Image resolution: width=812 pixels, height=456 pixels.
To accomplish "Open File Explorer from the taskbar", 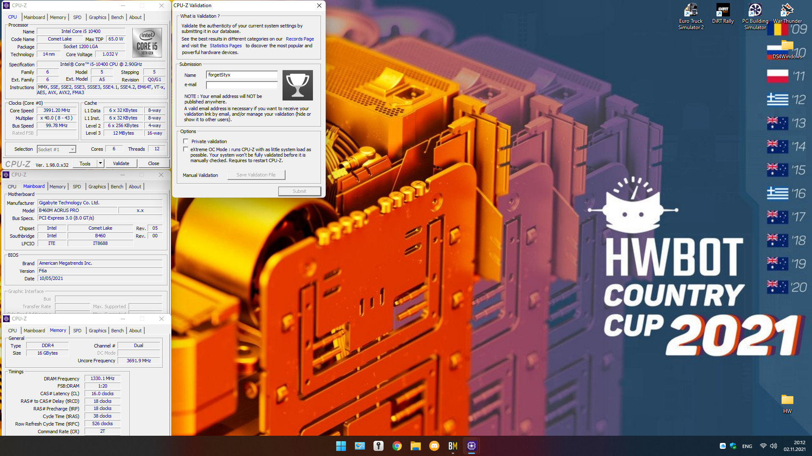I will tap(415, 446).
